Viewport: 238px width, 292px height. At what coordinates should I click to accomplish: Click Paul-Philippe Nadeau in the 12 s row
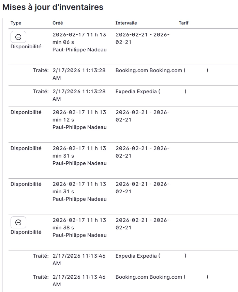point(79,127)
